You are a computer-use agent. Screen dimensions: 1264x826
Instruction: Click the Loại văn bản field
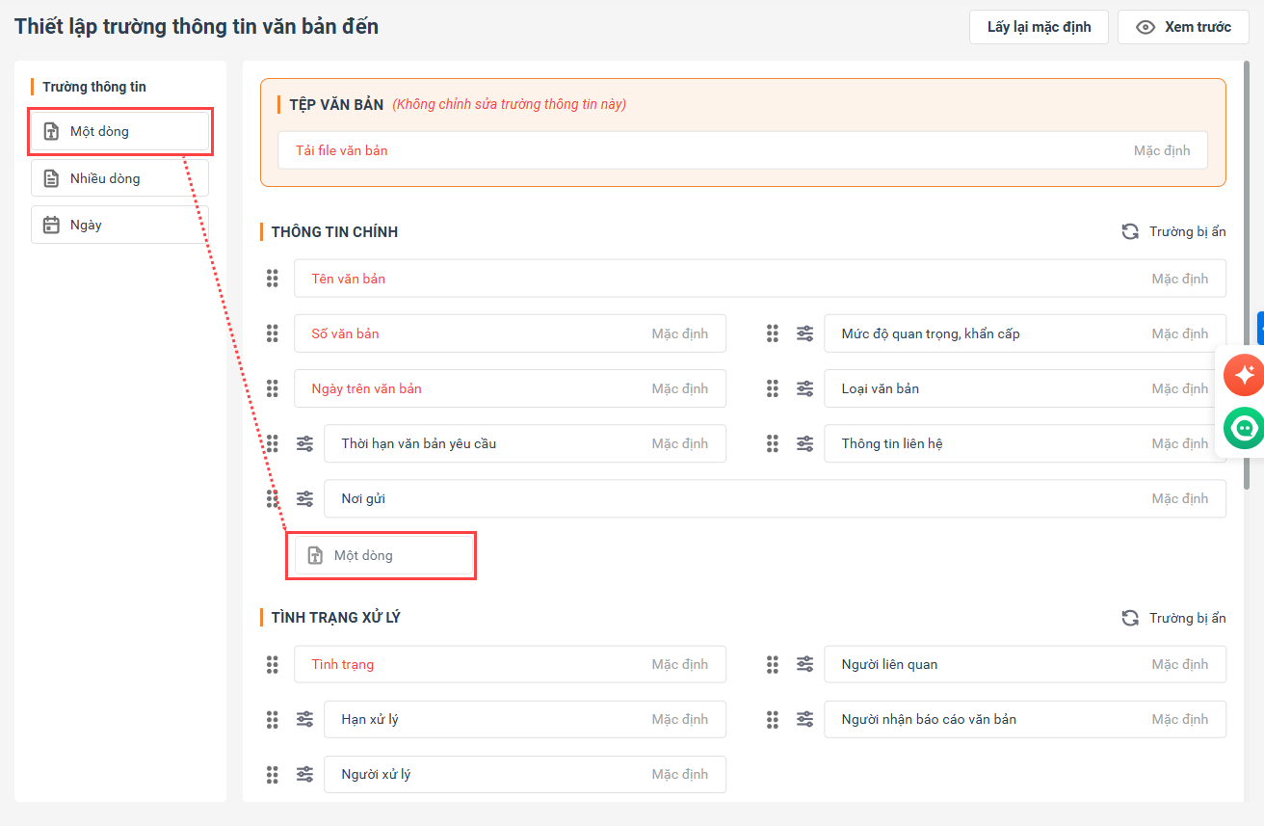(x=1025, y=388)
